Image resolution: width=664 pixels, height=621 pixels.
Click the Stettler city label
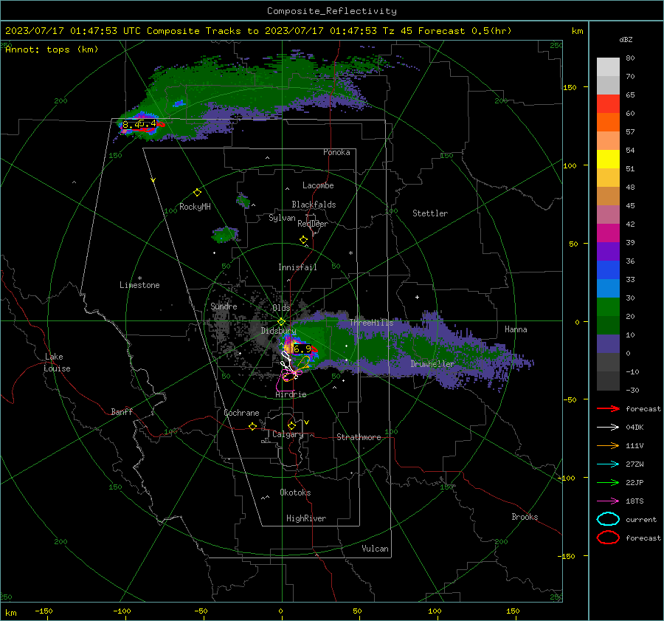pyautogui.click(x=430, y=213)
